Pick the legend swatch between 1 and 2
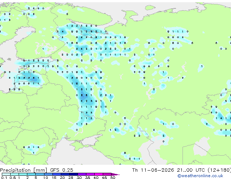Screen dimensions: 231x179 (x=23, y=174)
